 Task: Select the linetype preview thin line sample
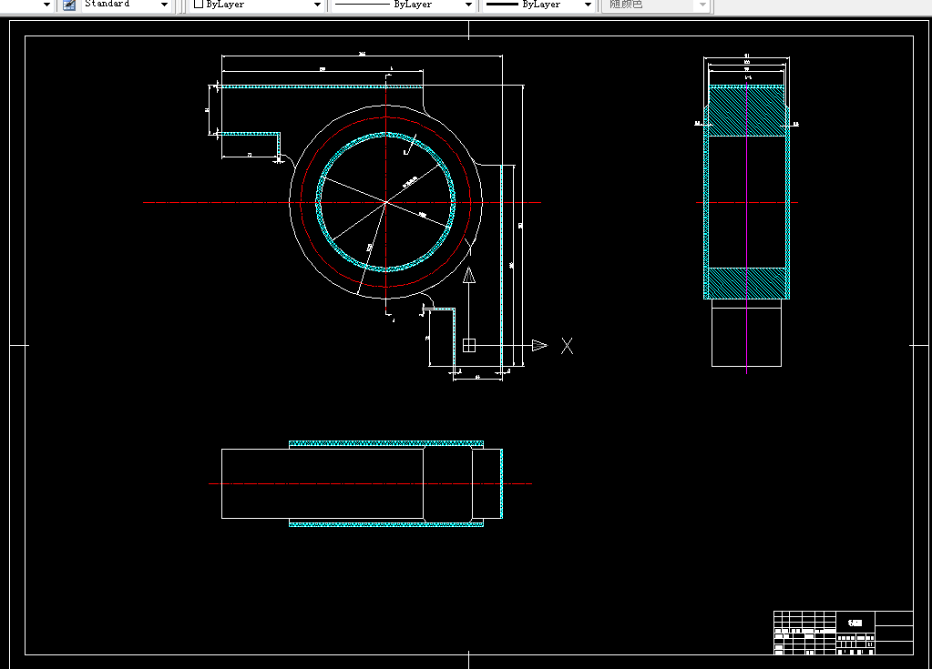362,5
